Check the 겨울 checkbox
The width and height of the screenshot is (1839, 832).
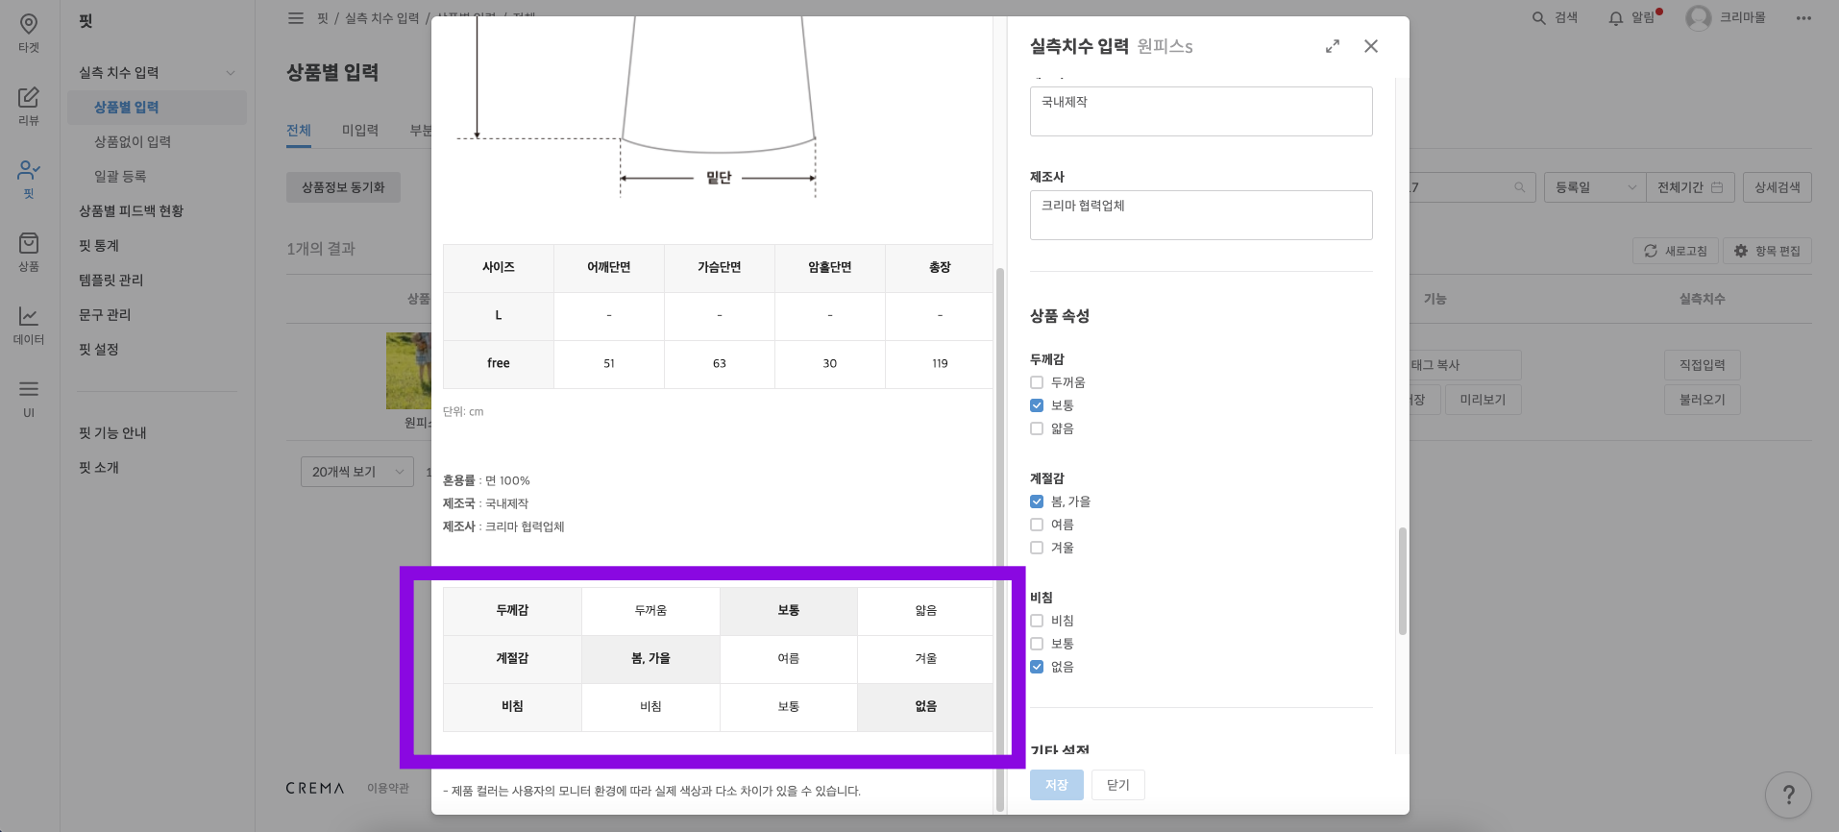1037,548
